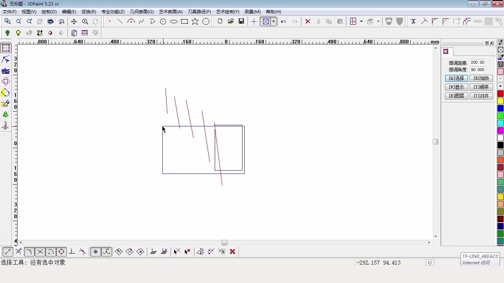The image size is (504, 283).
Task: Click the 微调距离 value field
Action: (477, 63)
